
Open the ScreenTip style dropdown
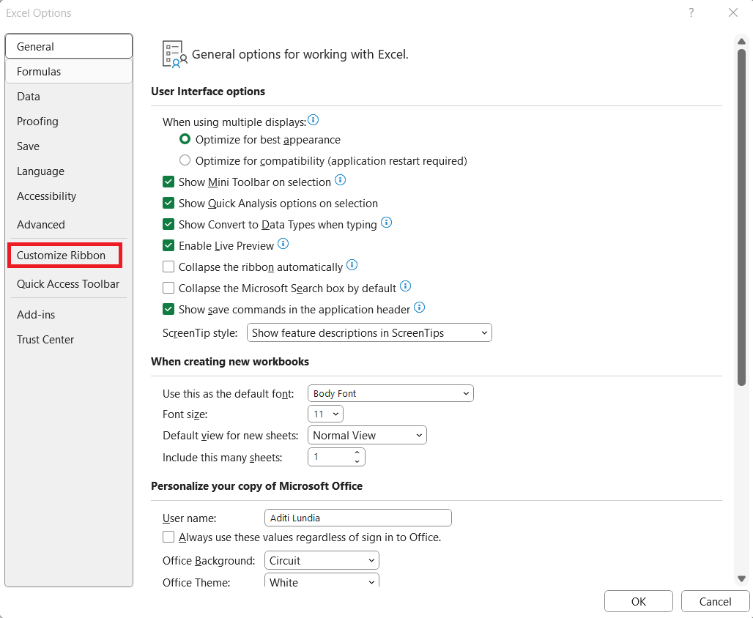point(369,332)
